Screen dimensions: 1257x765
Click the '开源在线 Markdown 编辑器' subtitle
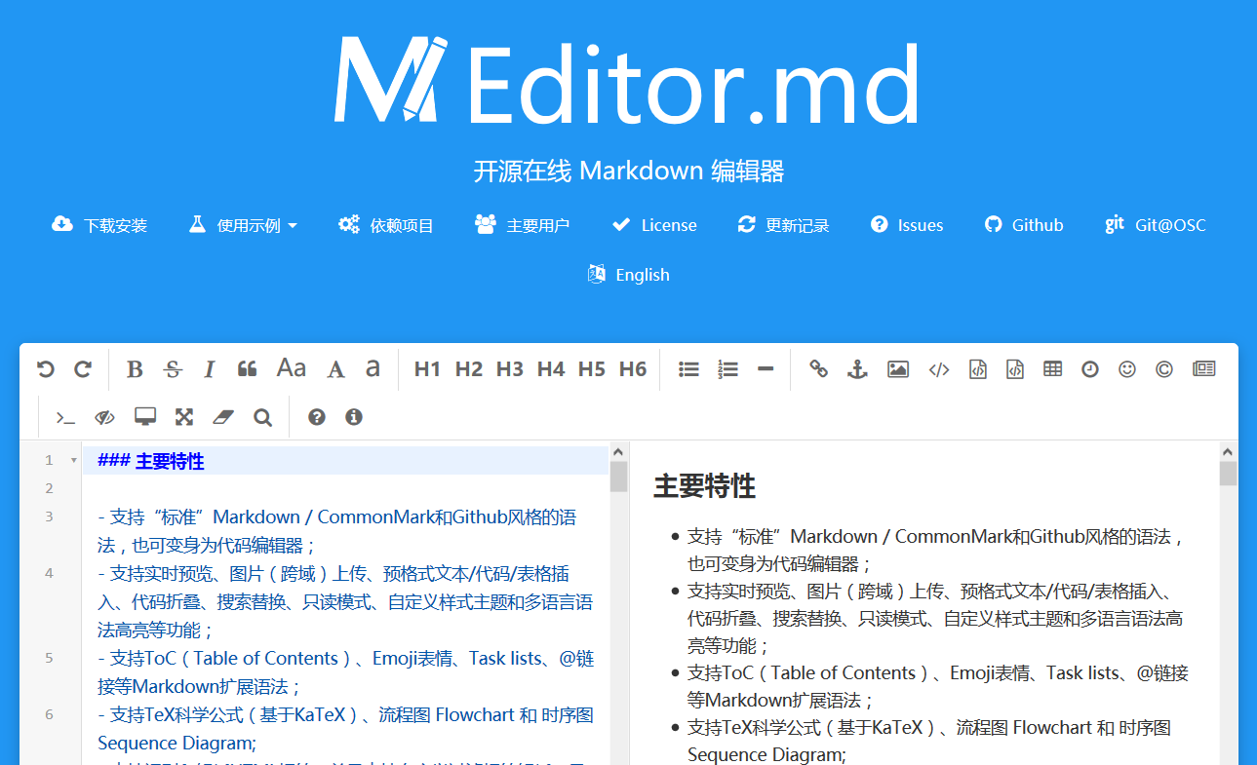coord(629,172)
